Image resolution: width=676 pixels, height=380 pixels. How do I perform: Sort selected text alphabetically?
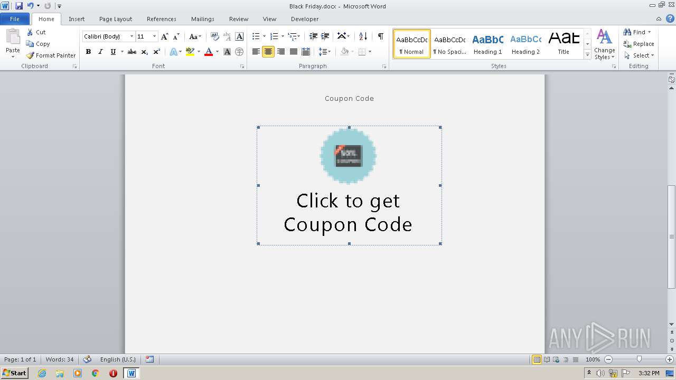[x=363, y=36]
